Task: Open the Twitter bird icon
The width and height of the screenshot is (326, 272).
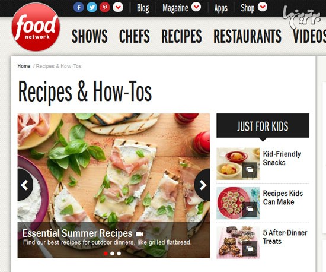Action: (92, 7)
